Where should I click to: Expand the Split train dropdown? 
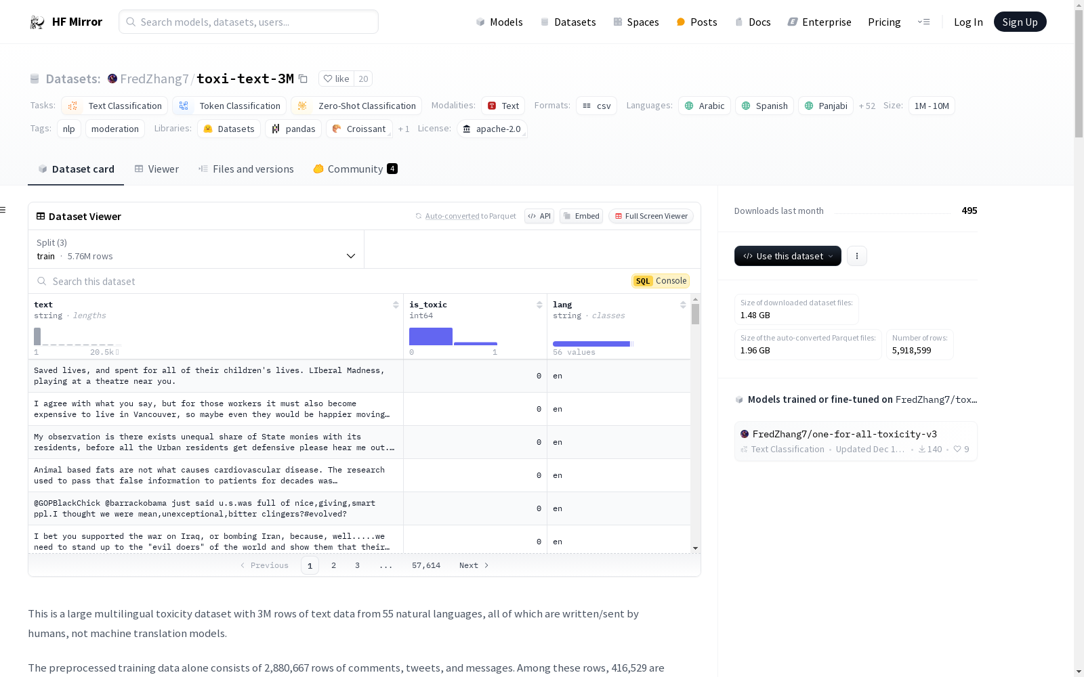click(196, 249)
